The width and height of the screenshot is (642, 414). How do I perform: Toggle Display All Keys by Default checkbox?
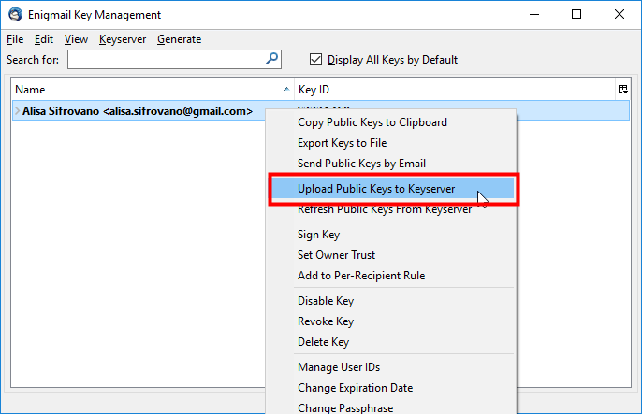coord(315,60)
